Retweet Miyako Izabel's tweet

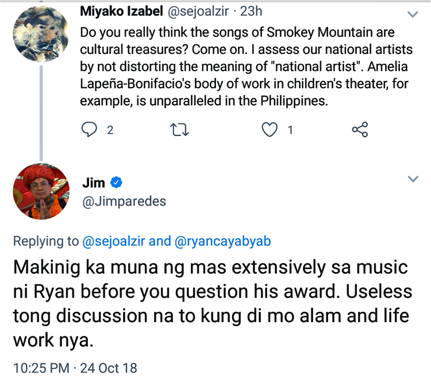pos(179,130)
